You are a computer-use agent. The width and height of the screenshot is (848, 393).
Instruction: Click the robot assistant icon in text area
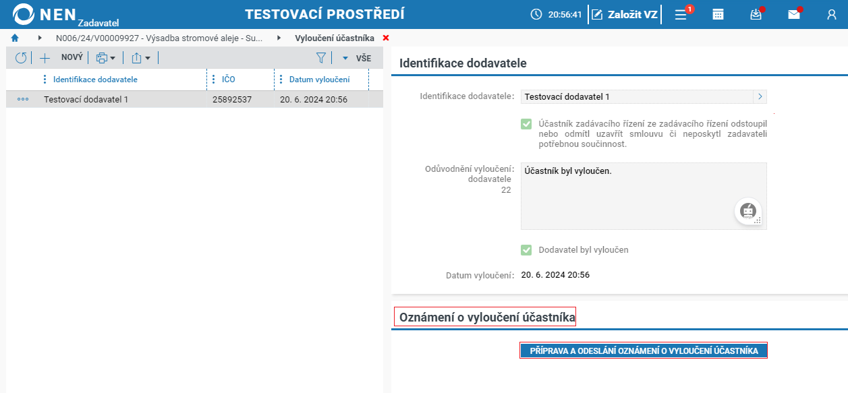[x=748, y=211]
